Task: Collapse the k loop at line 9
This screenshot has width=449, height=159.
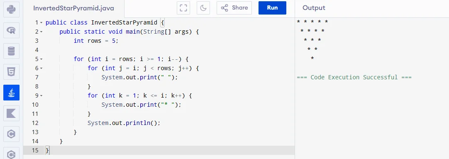Action: pos(41,95)
